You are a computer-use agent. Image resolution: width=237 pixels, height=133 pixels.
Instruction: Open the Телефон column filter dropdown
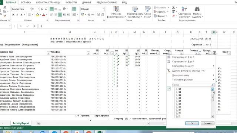pos(88,53)
